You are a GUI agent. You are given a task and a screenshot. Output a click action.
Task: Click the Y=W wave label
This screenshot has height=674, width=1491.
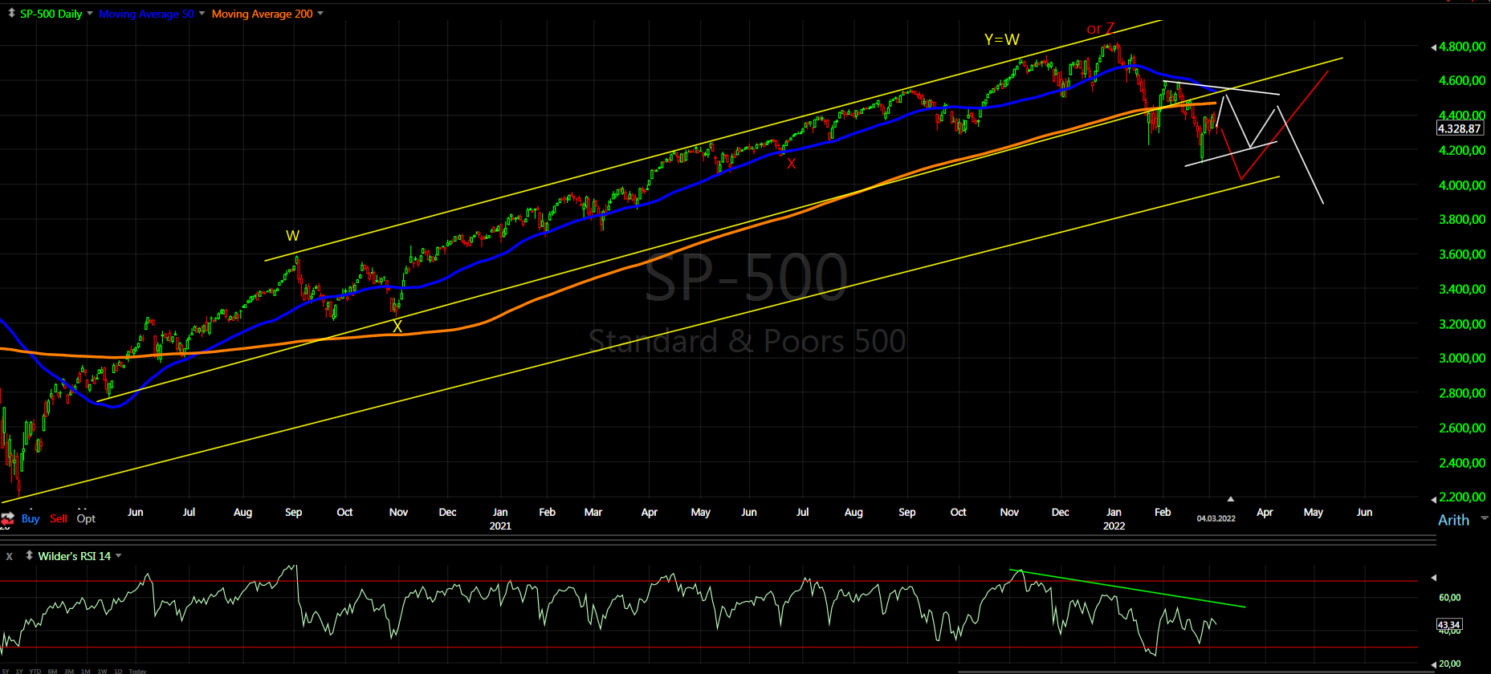click(x=1002, y=39)
